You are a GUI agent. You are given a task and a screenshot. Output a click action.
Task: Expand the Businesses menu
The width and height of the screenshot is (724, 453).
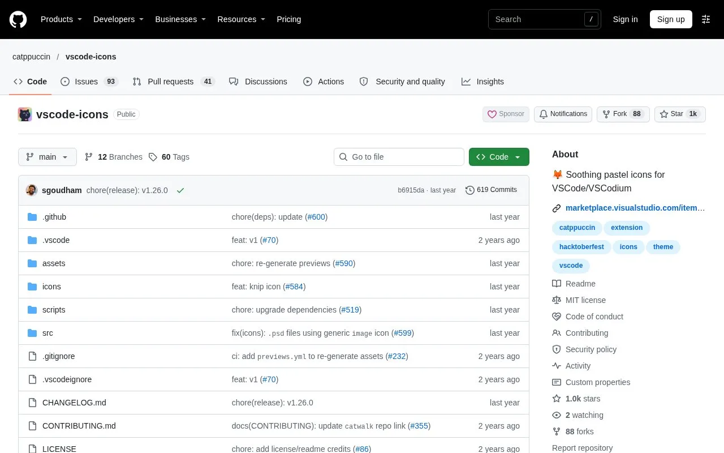pyautogui.click(x=180, y=19)
